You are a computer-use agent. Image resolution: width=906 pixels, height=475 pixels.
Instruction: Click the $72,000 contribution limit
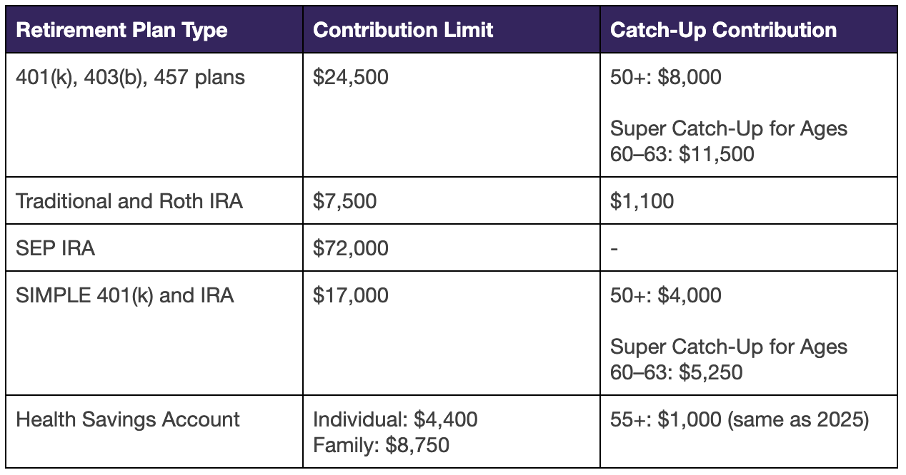[351, 248]
